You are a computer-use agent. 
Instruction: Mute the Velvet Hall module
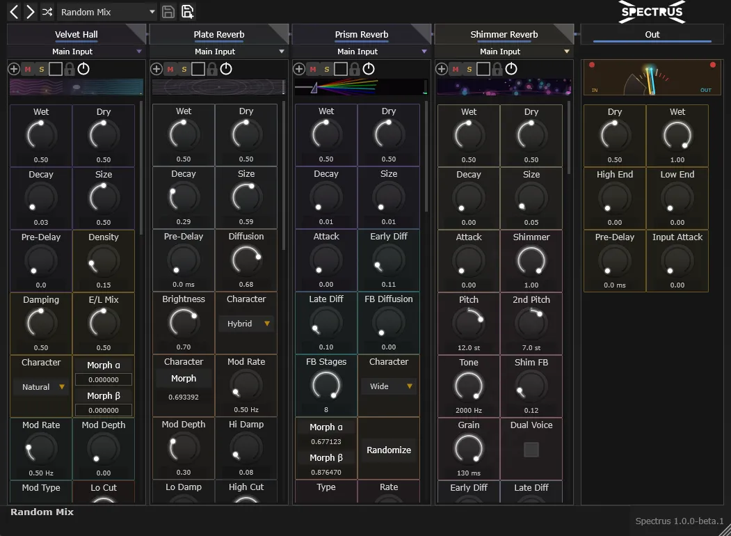28,69
